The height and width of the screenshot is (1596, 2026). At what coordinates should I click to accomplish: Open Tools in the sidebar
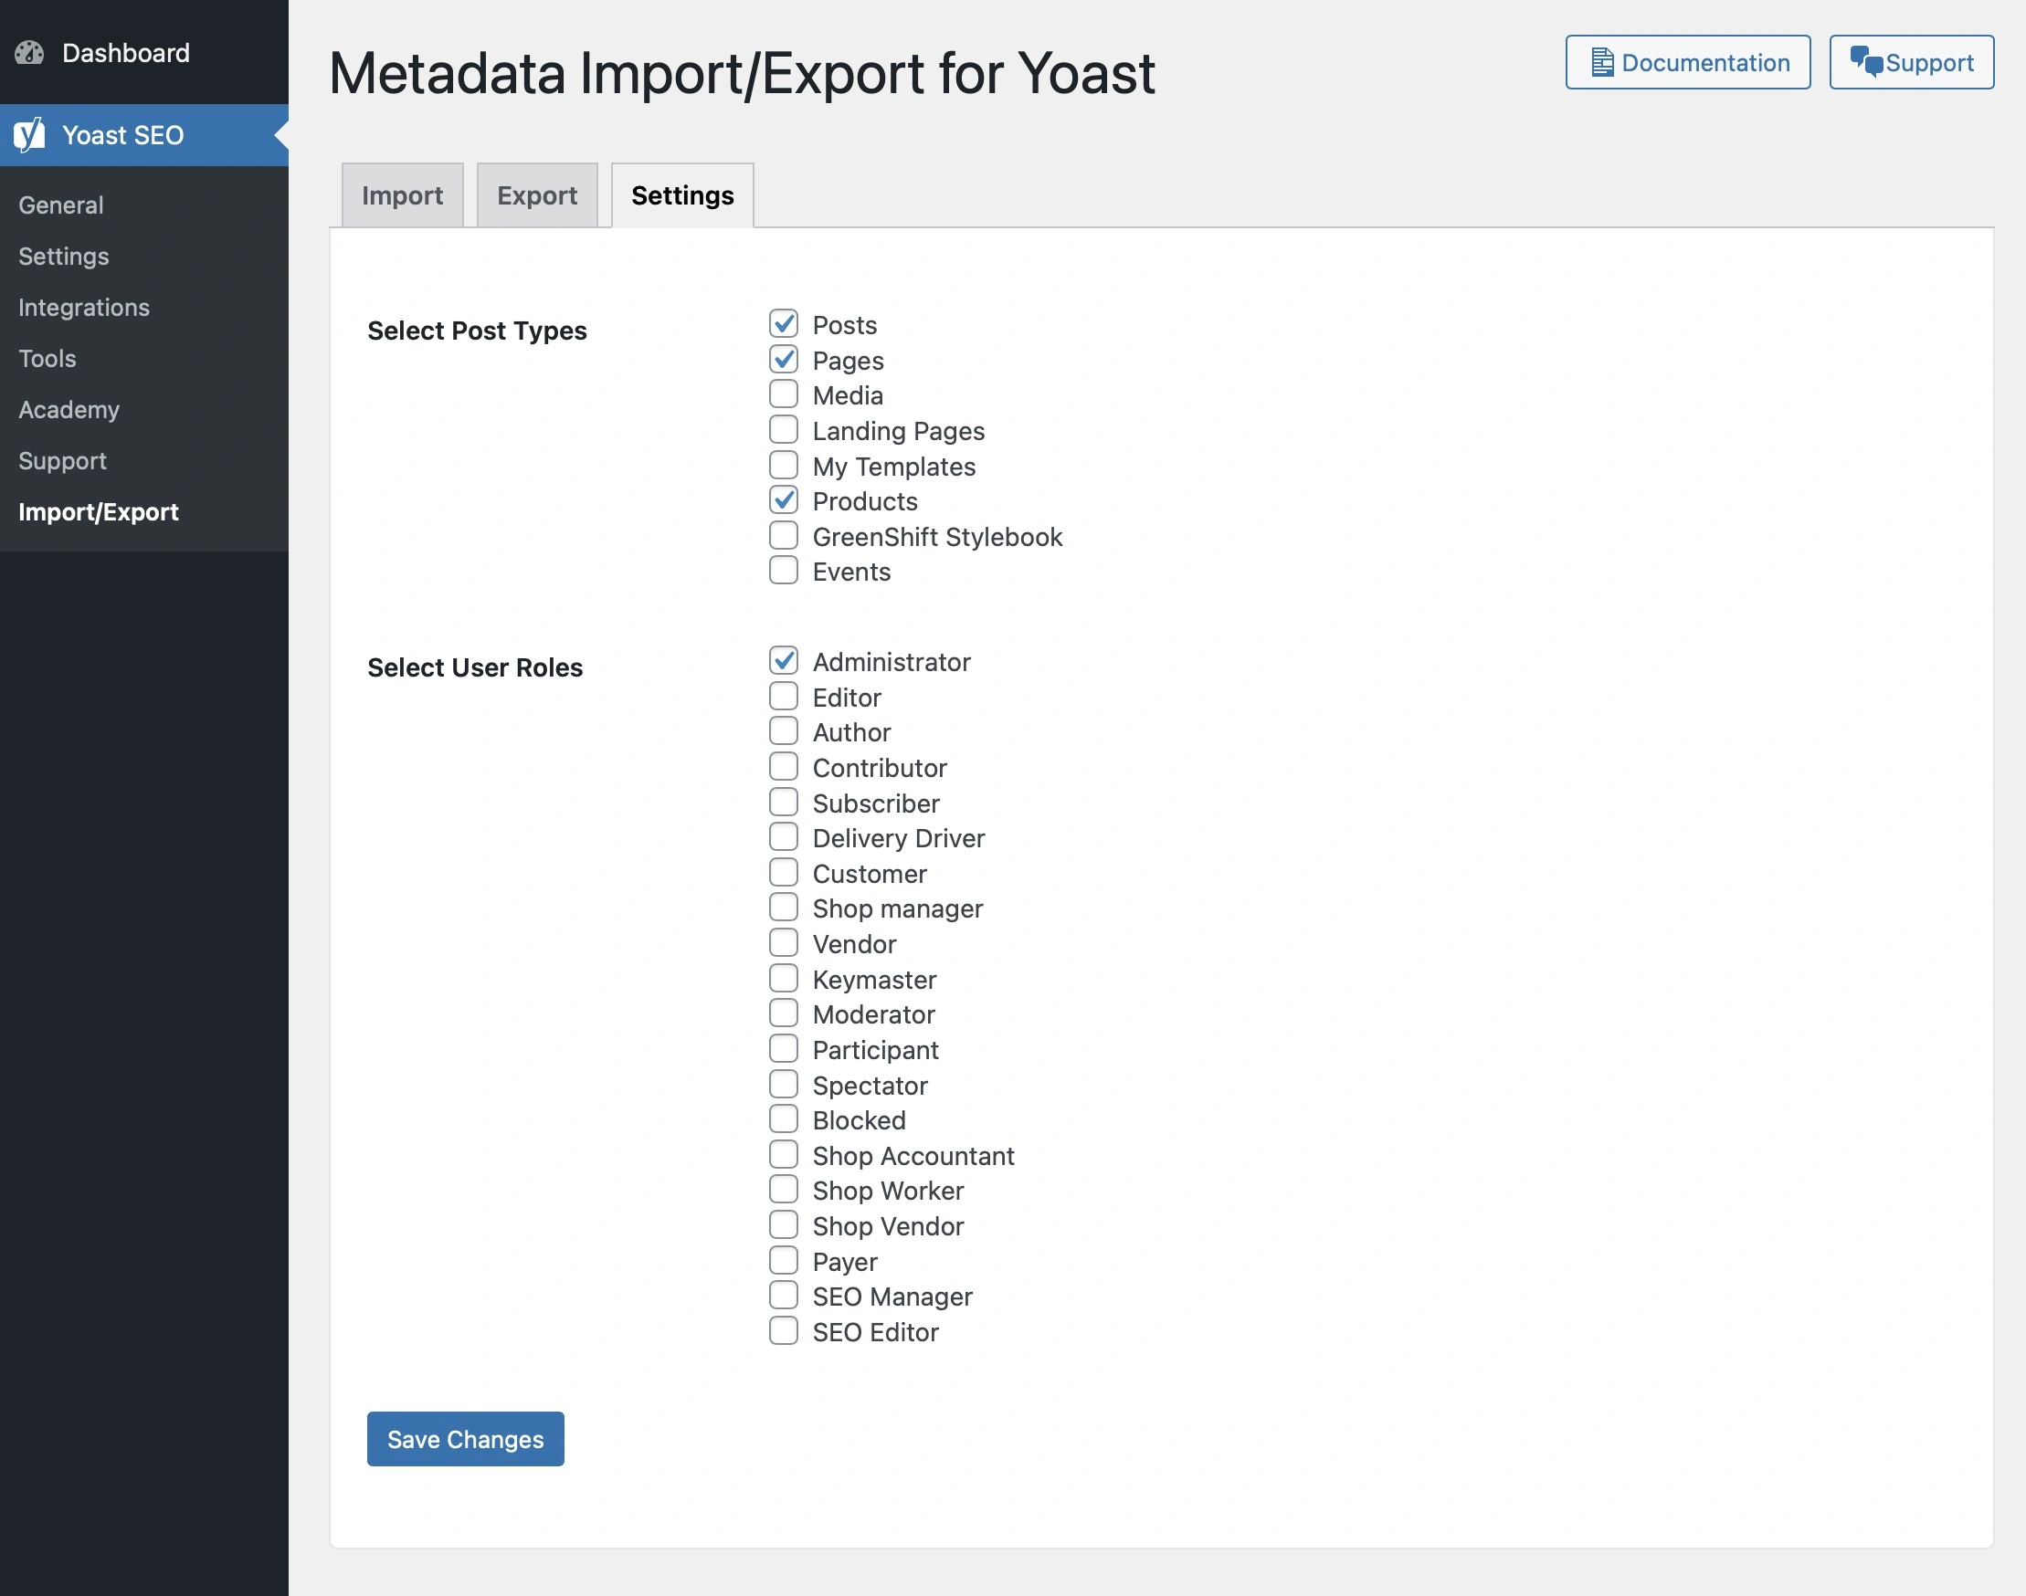click(x=47, y=358)
